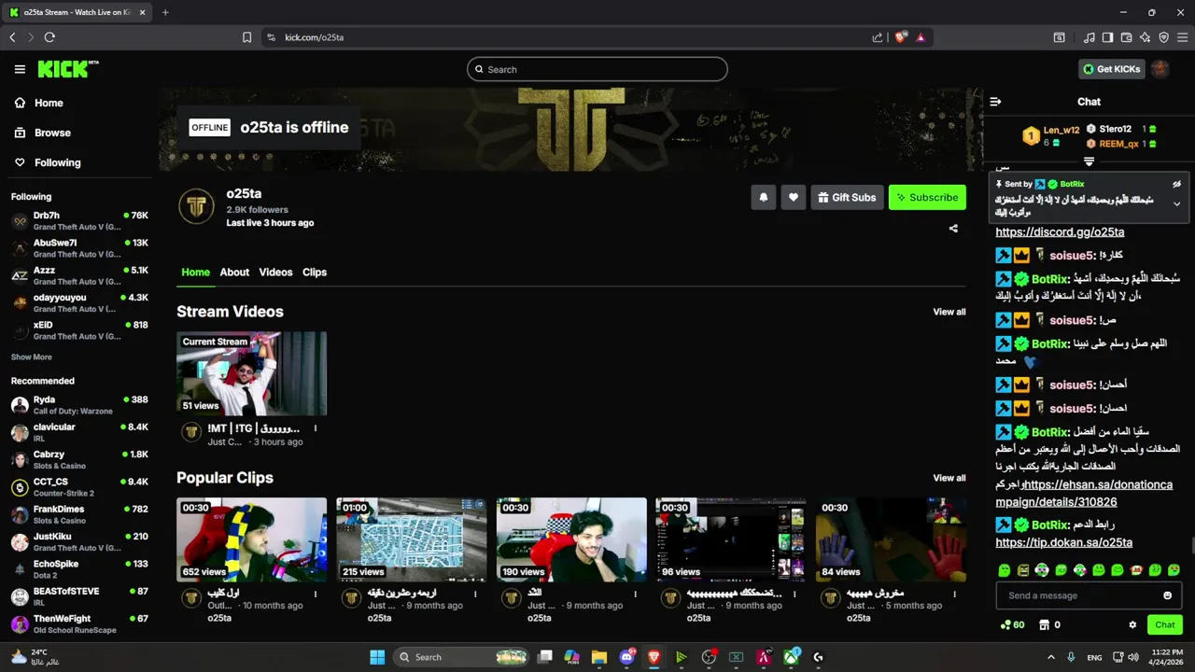Open the 652 views clip thumbnail
The height and width of the screenshot is (672, 1195).
click(252, 539)
